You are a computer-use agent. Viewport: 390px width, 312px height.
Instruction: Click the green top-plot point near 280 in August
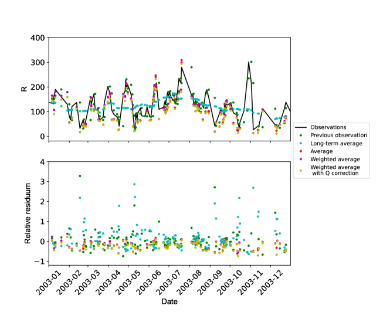(191, 67)
